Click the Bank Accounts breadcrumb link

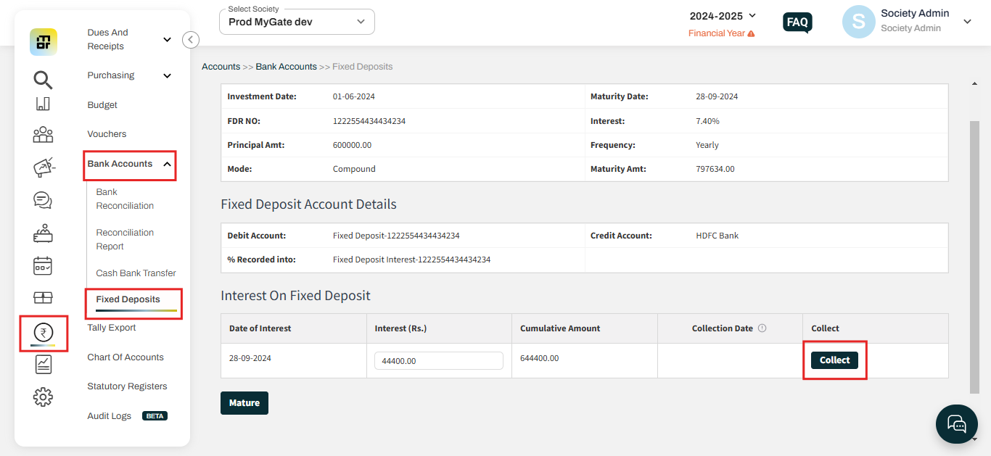click(x=286, y=66)
